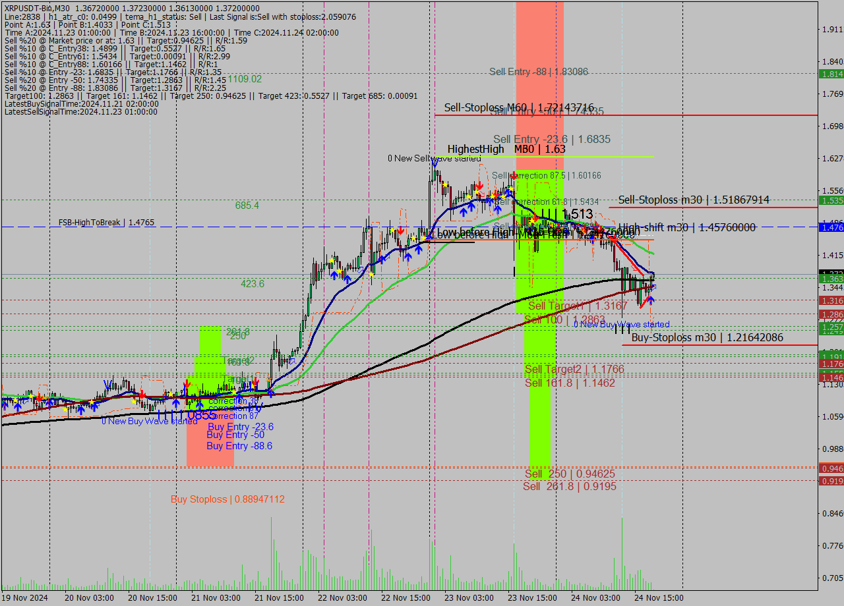Click the Buy Entry -23.6 label
The image size is (844, 606).
click(x=240, y=427)
